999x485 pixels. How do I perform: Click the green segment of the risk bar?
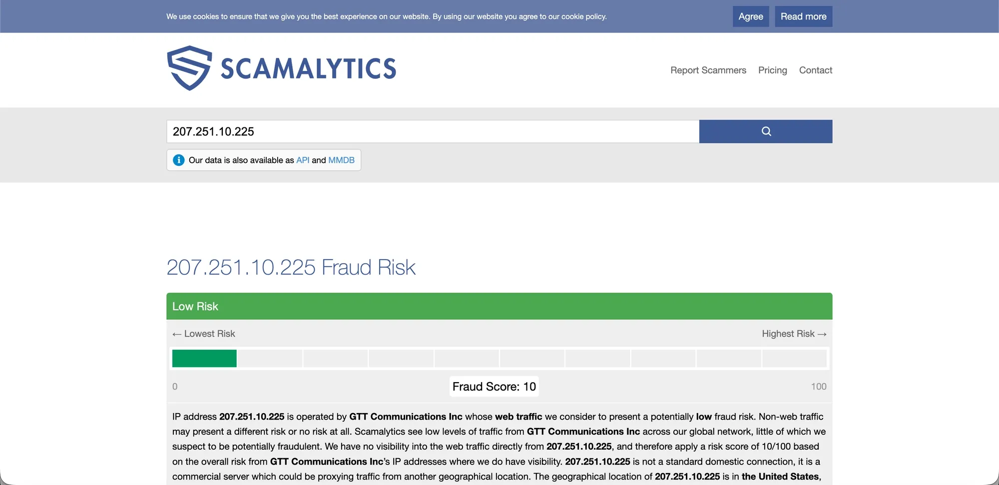pyautogui.click(x=204, y=358)
